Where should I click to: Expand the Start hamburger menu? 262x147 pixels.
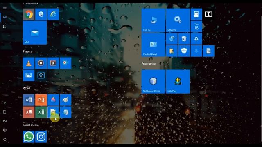5,8
